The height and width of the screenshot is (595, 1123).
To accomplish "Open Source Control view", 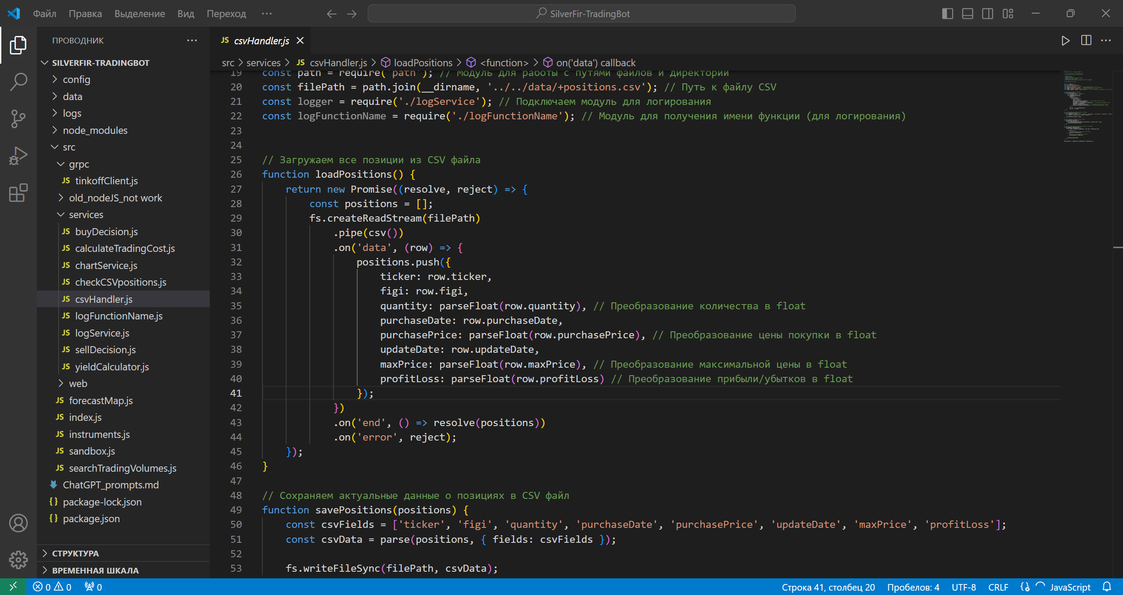I will [18, 118].
